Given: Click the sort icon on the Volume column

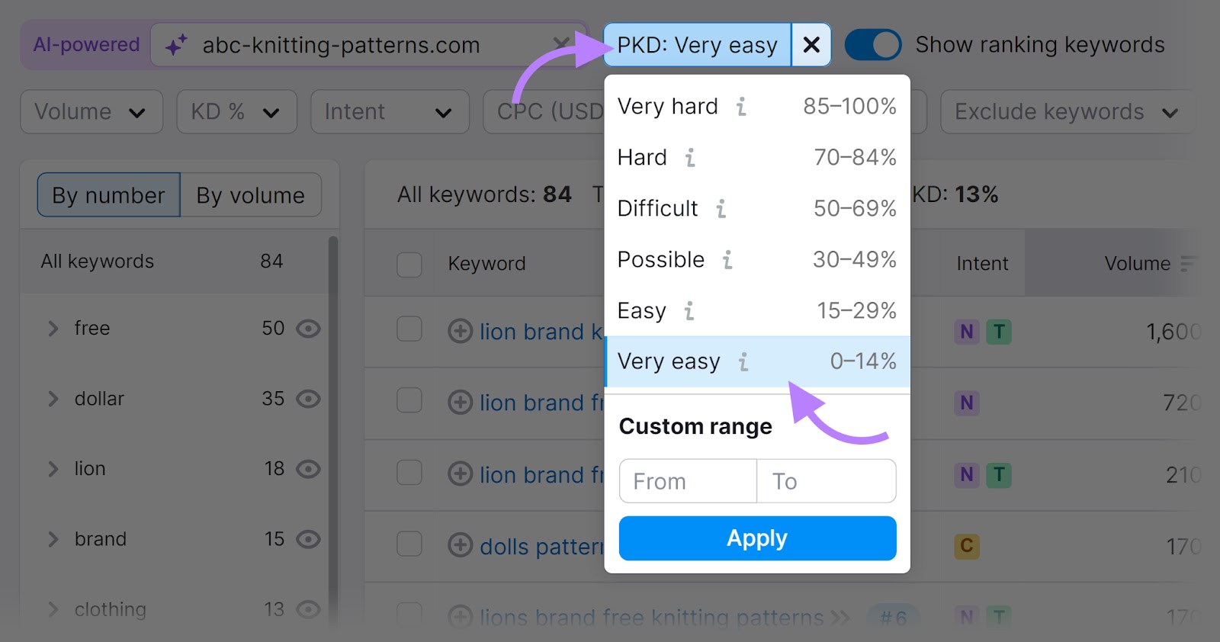Looking at the screenshot, I should coord(1189,263).
